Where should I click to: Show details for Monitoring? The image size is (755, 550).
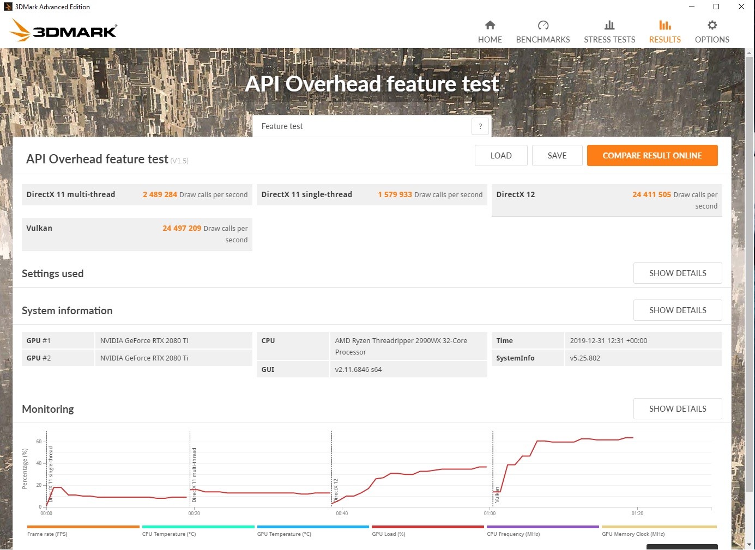pyautogui.click(x=678, y=408)
